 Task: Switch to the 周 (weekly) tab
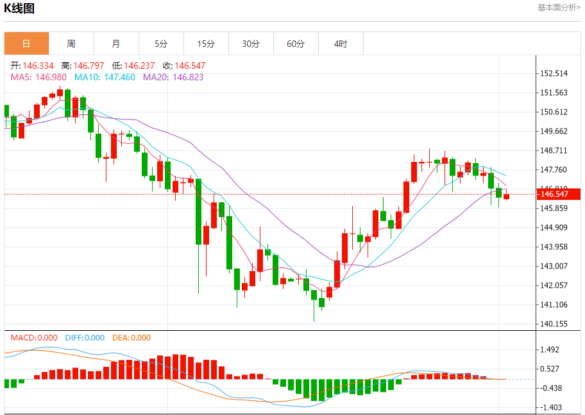71,44
